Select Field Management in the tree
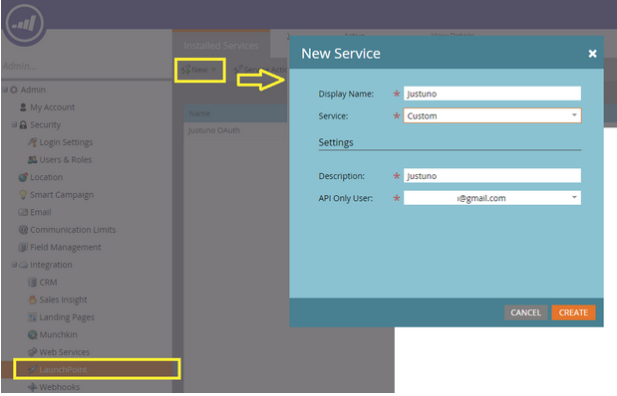Image resolution: width=617 pixels, height=396 pixels. (x=66, y=247)
